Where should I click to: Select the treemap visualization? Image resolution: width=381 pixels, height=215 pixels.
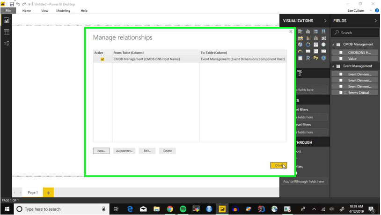click(315, 44)
